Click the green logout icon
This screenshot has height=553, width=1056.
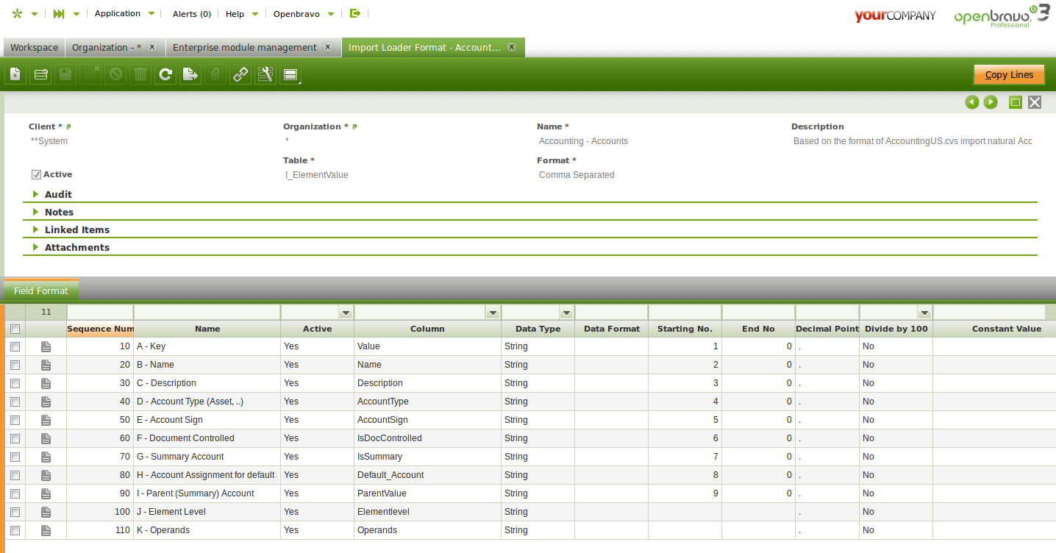point(355,13)
